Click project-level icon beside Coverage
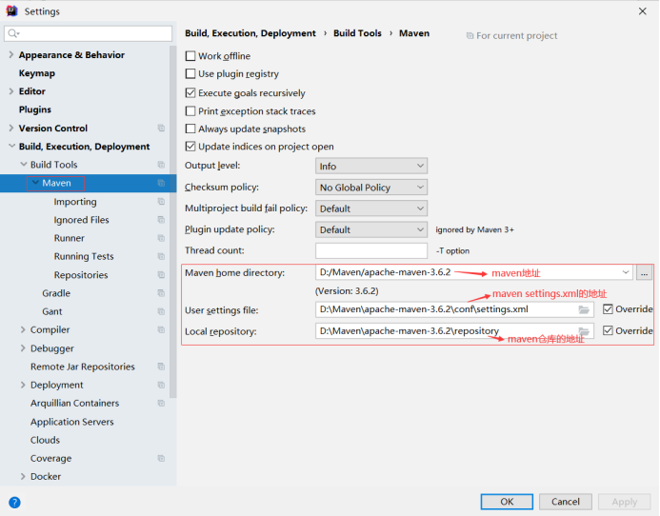The image size is (660, 516). click(161, 458)
